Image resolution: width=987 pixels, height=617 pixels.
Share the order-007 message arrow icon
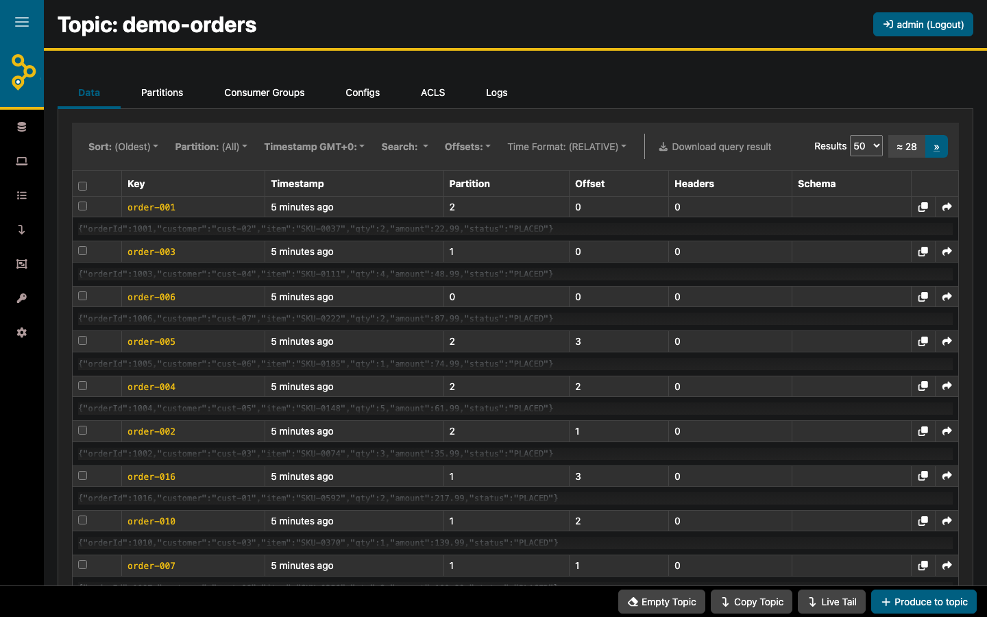947,566
